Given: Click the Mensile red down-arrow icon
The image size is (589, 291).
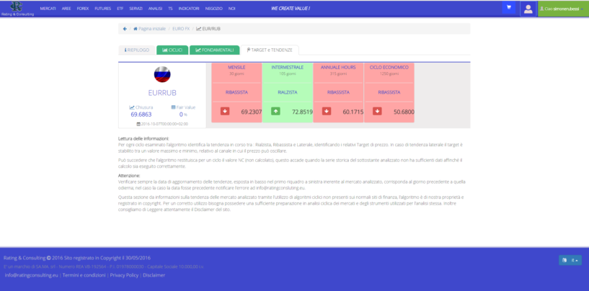Looking at the screenshot, I should click(225, 112).
